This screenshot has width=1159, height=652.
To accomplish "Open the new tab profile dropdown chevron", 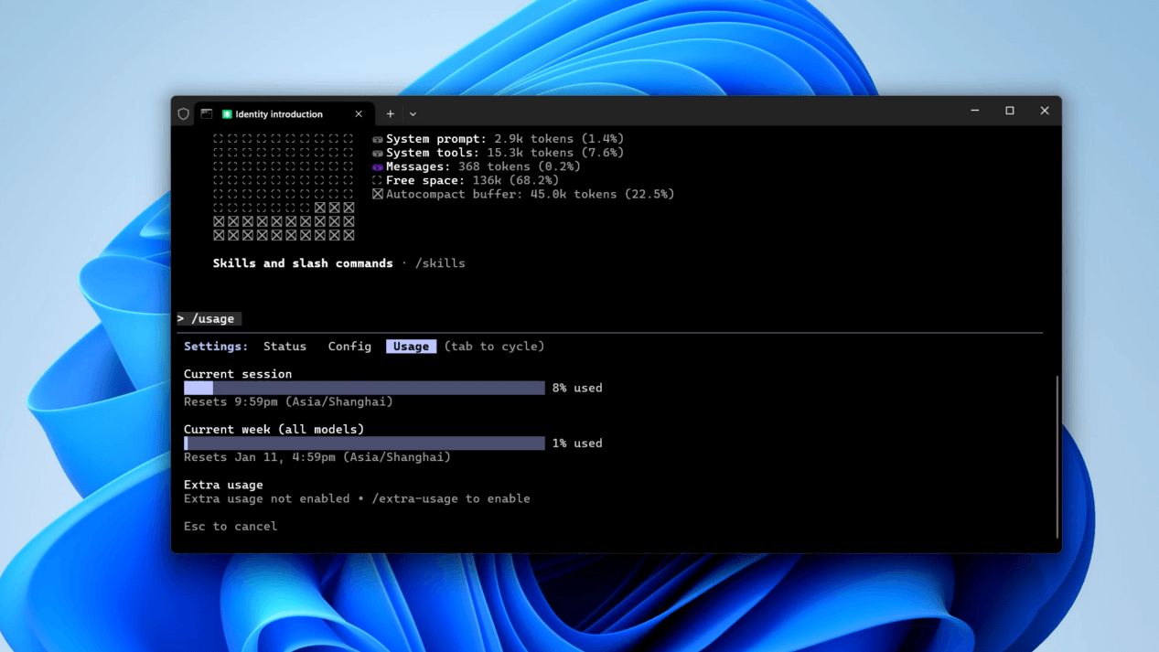I will pyautogui.click(x=413, y=114).
